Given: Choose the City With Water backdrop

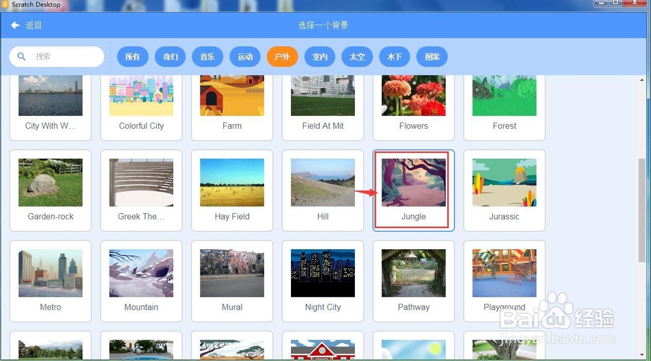Looking at the screenshot, I should tap(51, 107).
